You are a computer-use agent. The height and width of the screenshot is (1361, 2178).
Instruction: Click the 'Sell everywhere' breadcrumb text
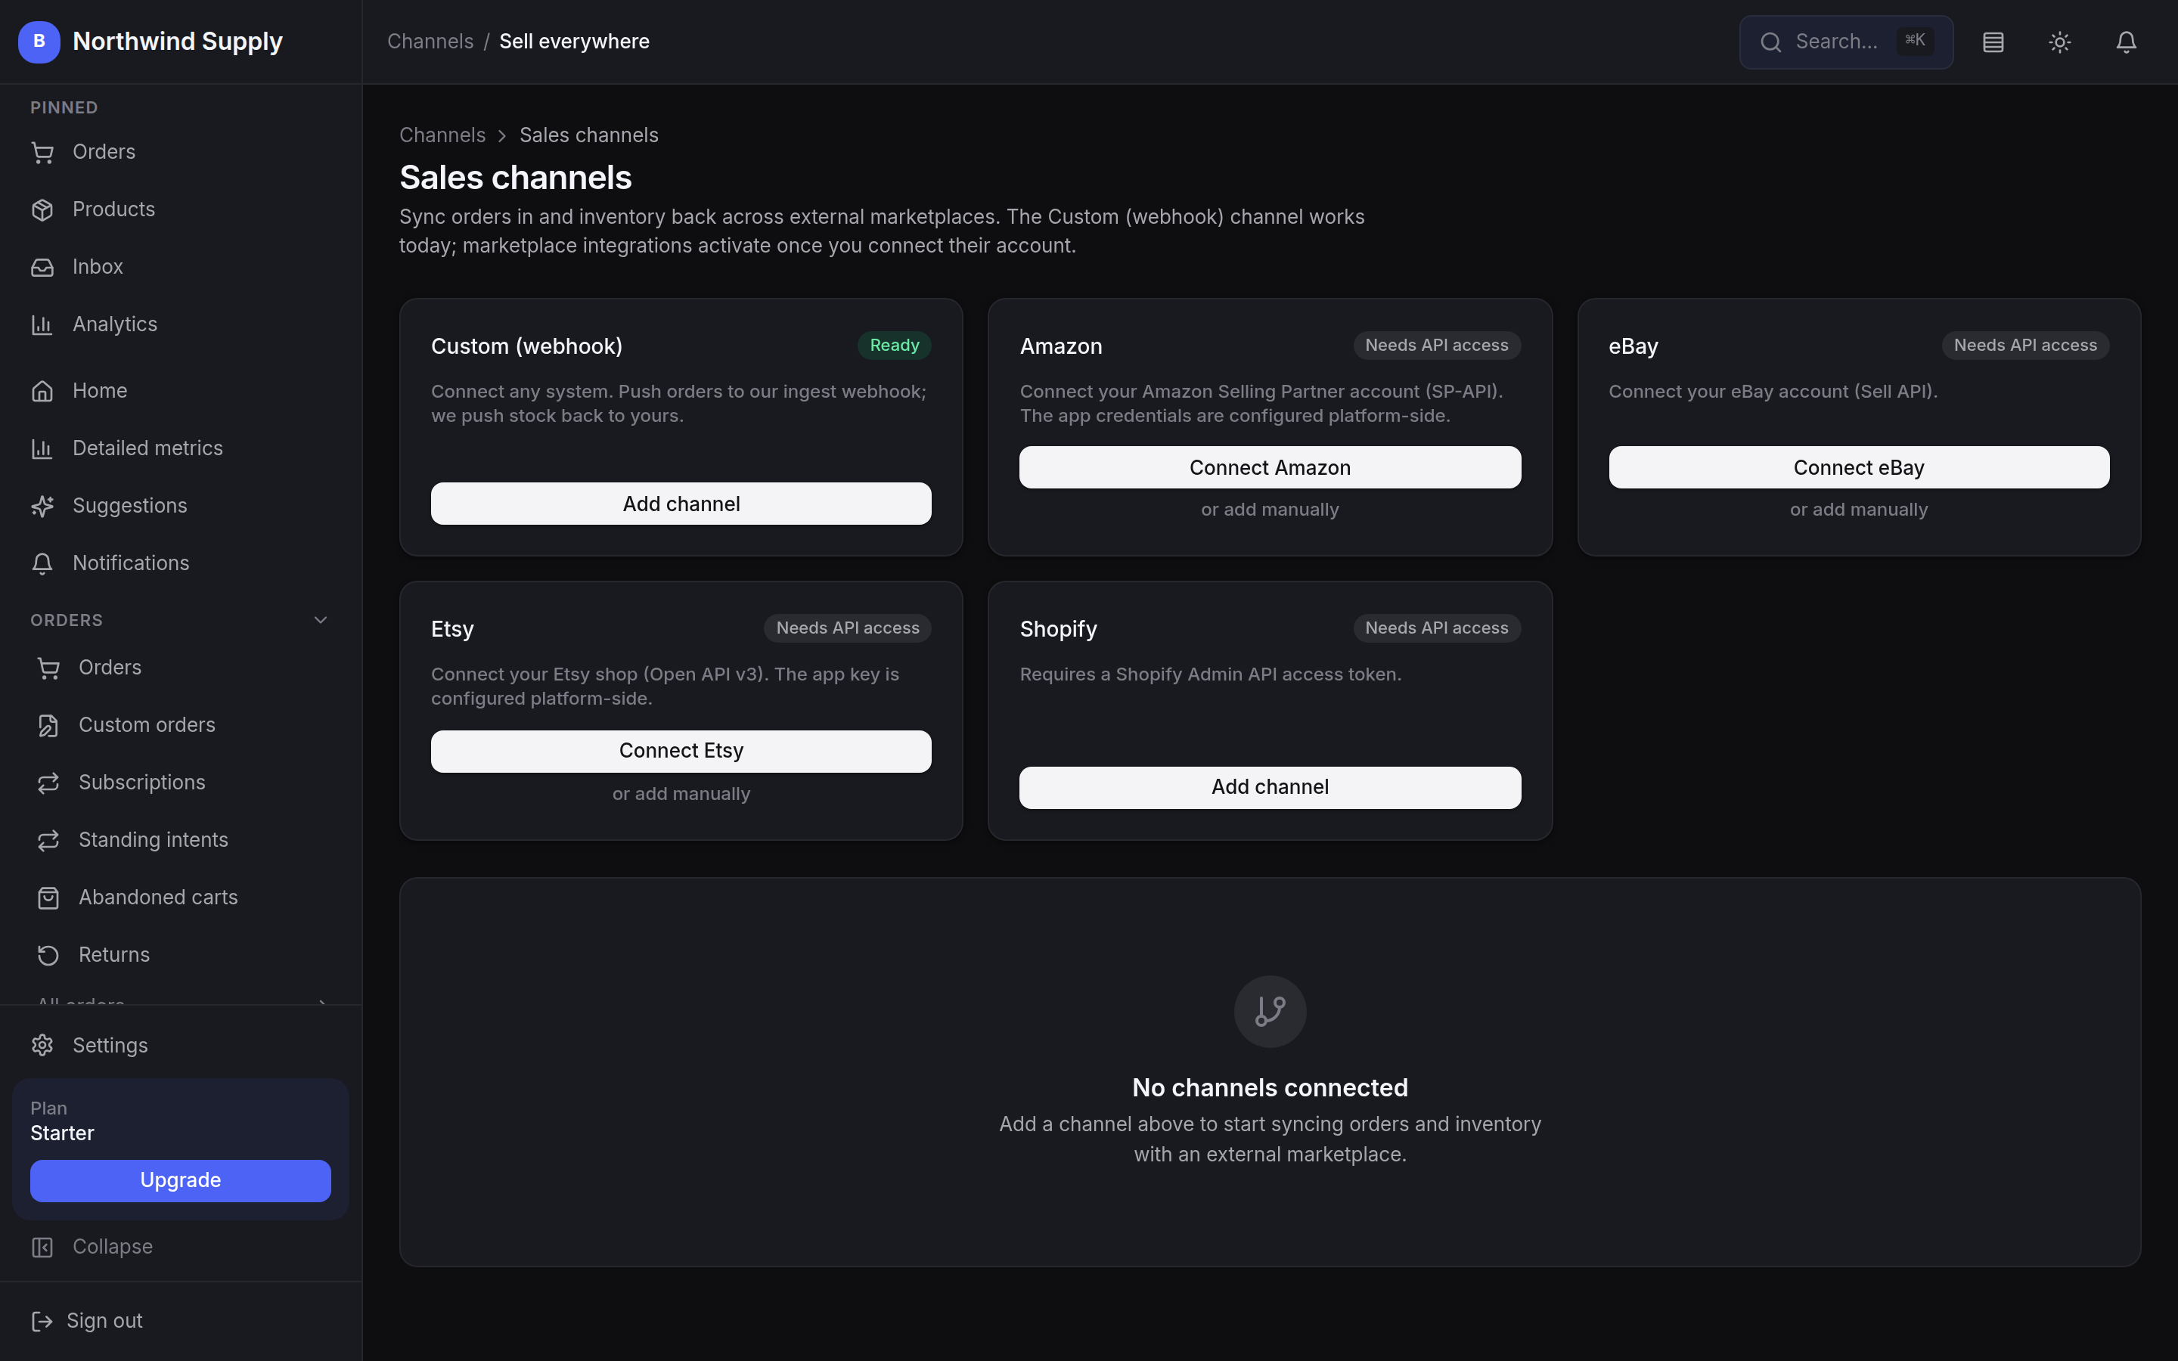click(574, 42)
